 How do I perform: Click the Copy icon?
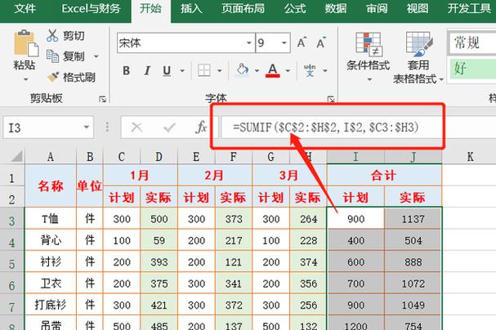[x=52, y=56]
